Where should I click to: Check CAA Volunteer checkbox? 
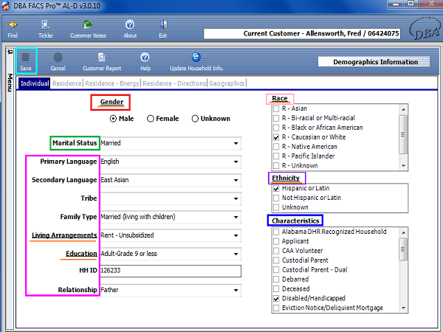click(x=276, y=251)
